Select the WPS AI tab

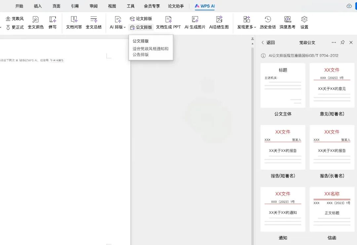click(205, 6)
